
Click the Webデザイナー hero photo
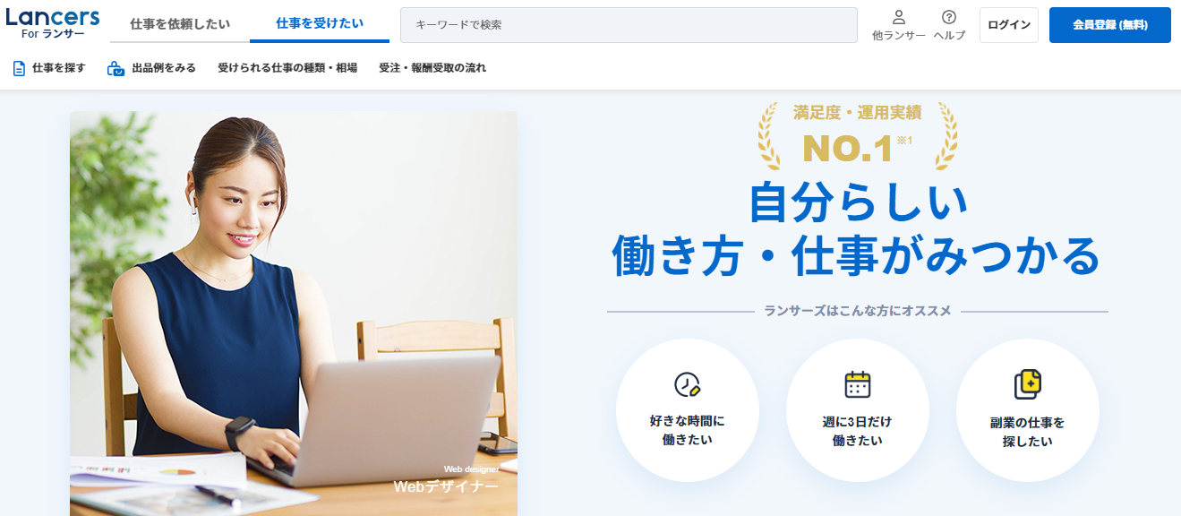[294, 314]
